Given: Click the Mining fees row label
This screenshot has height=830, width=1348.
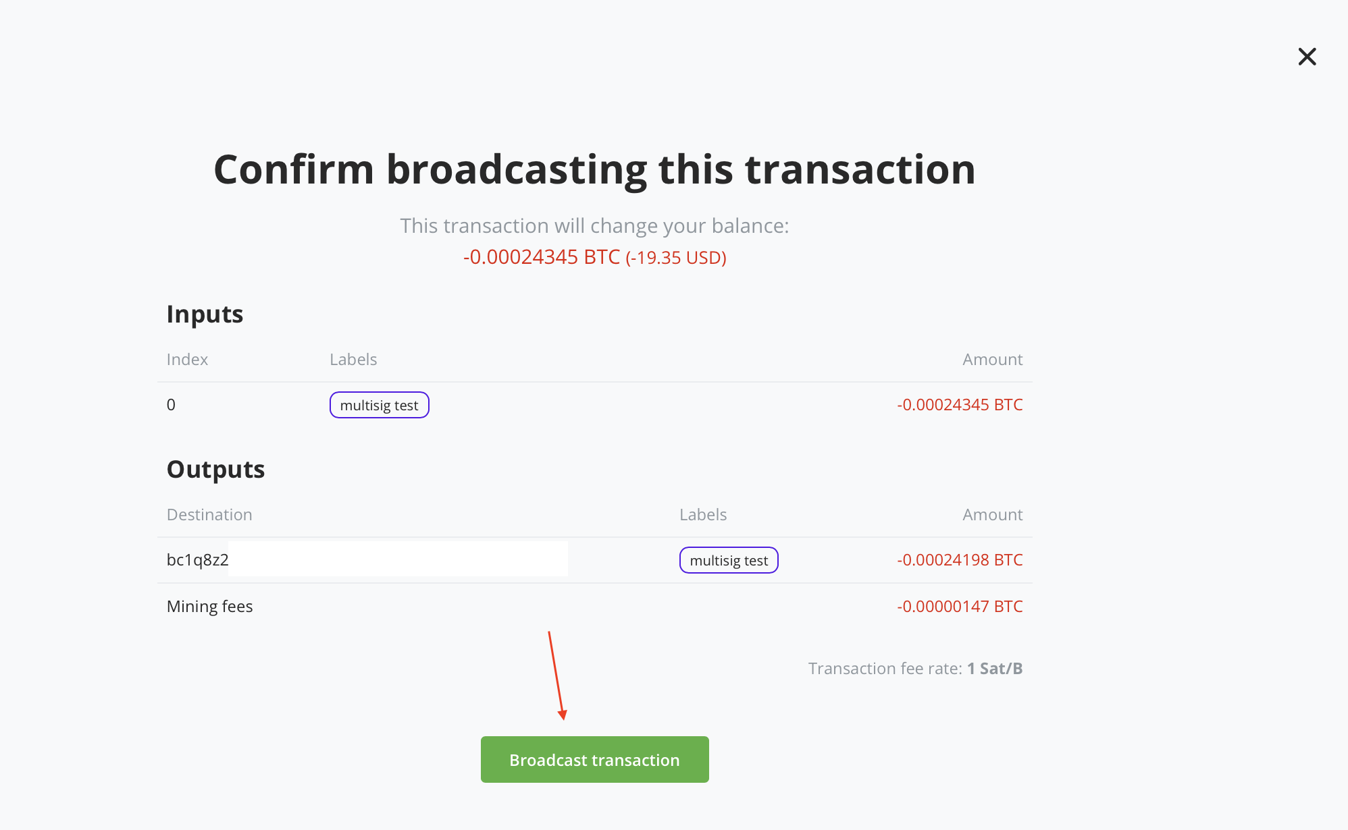Looking at the screenshot, I should 209,606.
